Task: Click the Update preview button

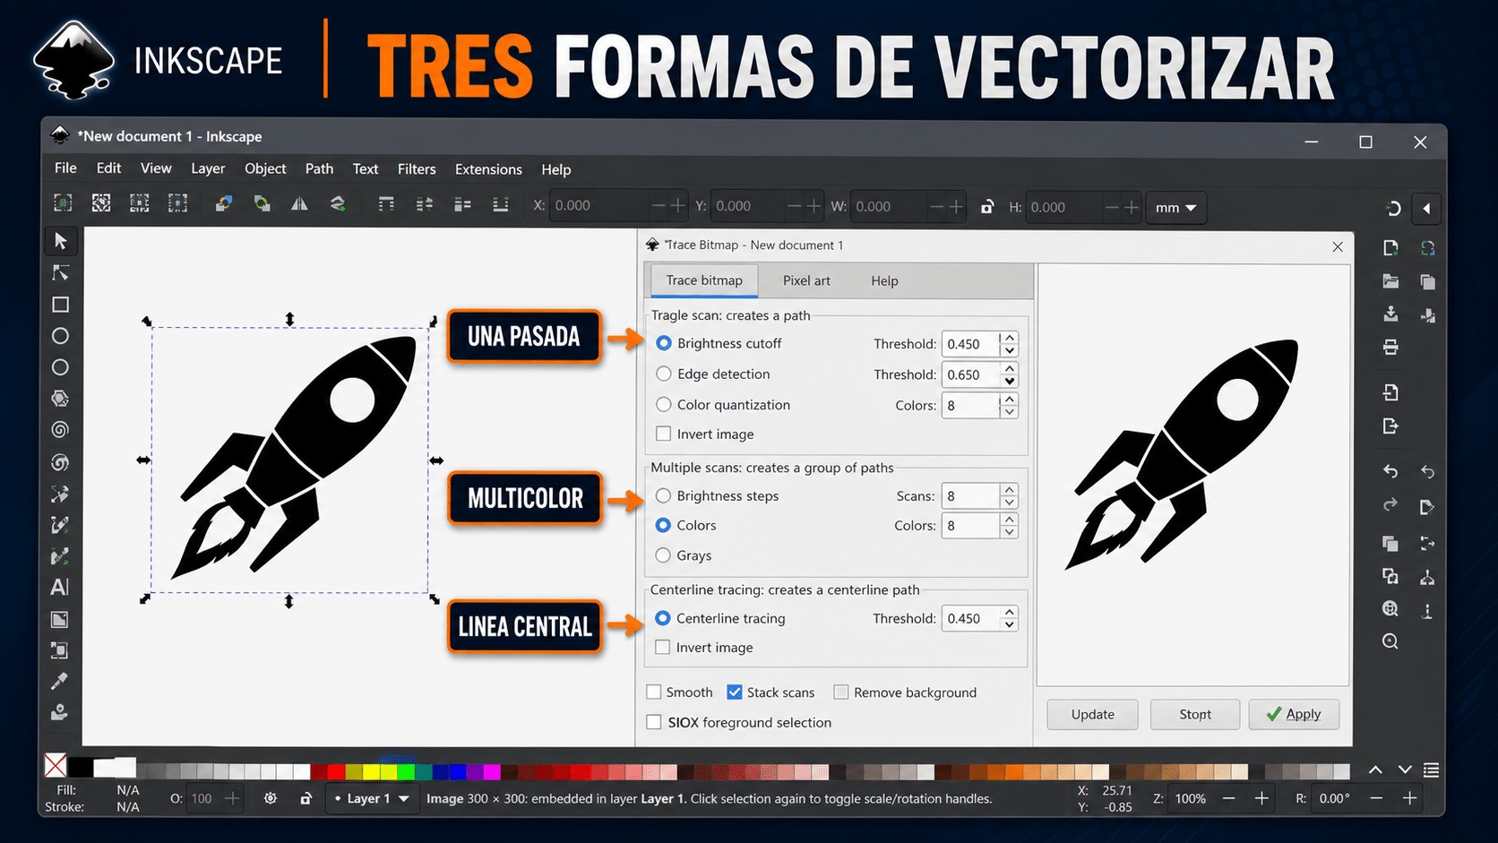Action: [x=1093, y=714]
